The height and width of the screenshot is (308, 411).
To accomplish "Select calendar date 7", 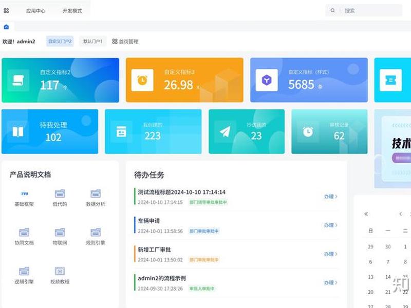I will pyautogui.click(x=388, y=262).
